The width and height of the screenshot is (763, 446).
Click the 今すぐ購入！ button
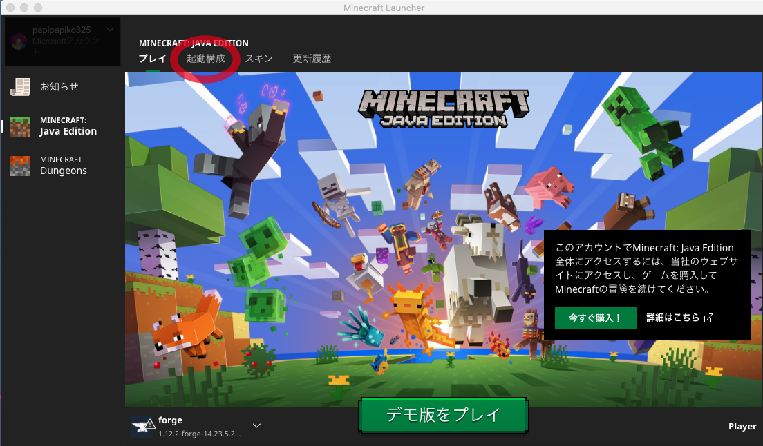coord(596,318)
